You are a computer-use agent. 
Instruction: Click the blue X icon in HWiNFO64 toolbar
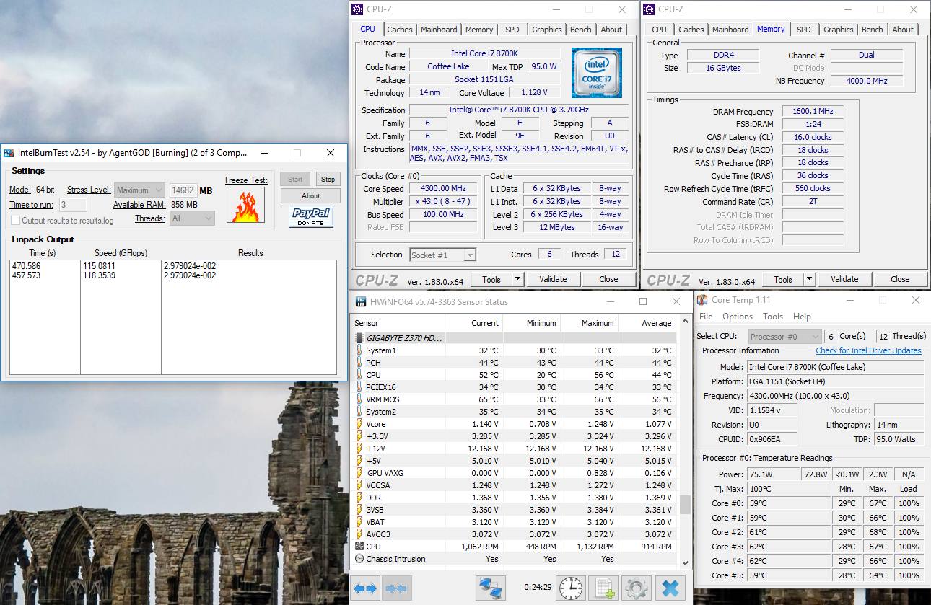click(x=670, y=588)
